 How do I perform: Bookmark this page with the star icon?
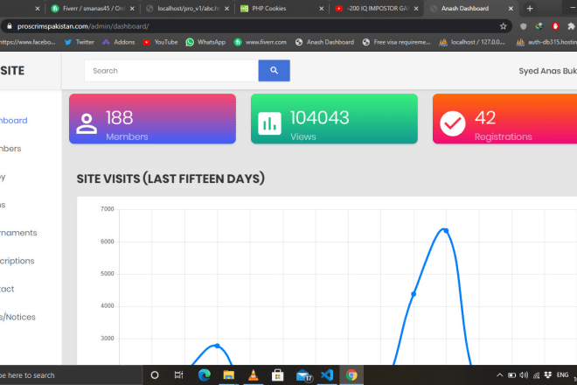click(503, 26)
